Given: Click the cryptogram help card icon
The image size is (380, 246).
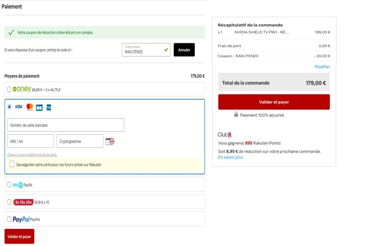Looking at the screenshot, I should [110, 141].
